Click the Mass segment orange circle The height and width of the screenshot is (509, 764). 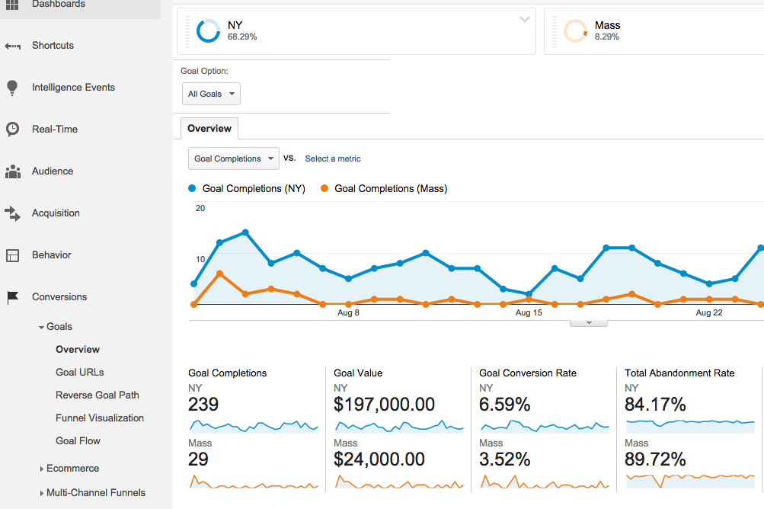(575, 30)
